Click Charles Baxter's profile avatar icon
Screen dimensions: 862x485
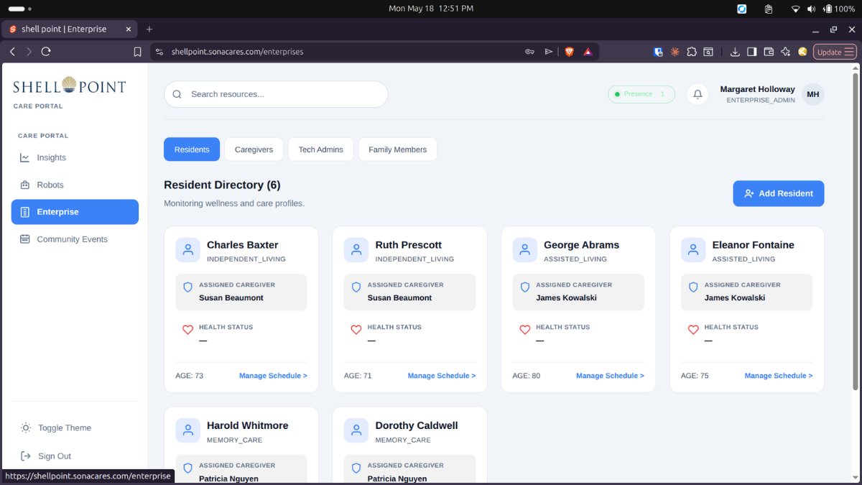tap(188, 250)
